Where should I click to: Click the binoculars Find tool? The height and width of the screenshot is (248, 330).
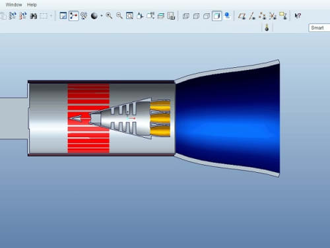click(33, 16)
